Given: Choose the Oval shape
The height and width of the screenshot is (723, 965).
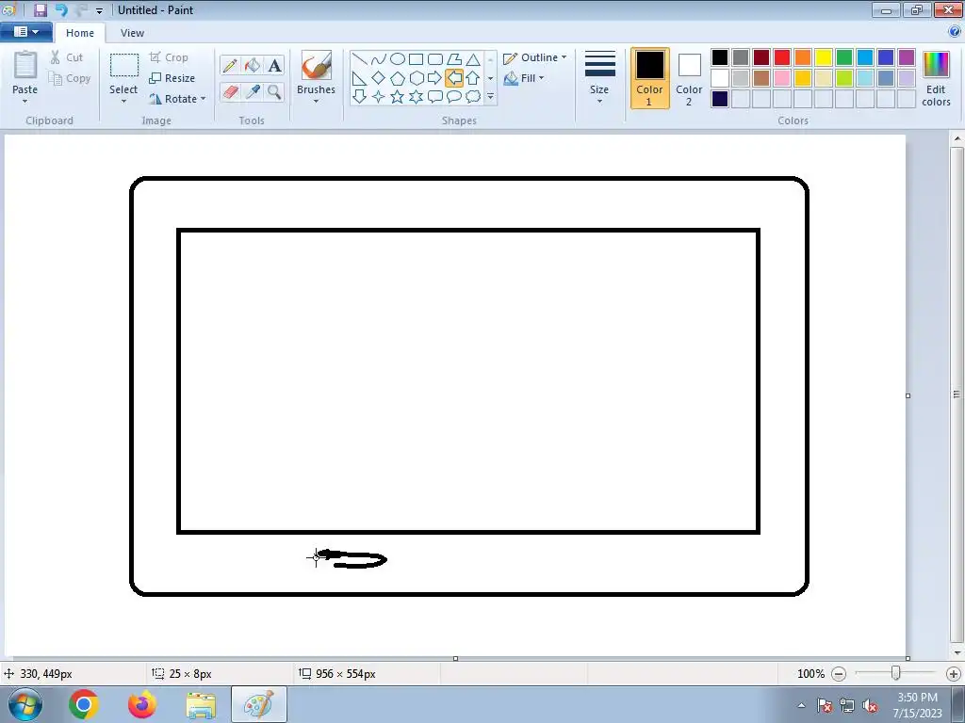Looking at the screenshot, I should coord(398,59).
